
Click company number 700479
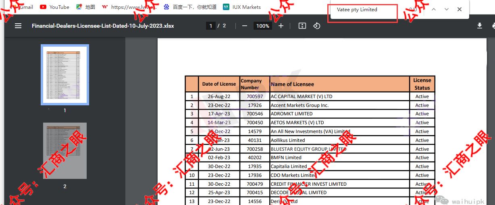[255, 184]
